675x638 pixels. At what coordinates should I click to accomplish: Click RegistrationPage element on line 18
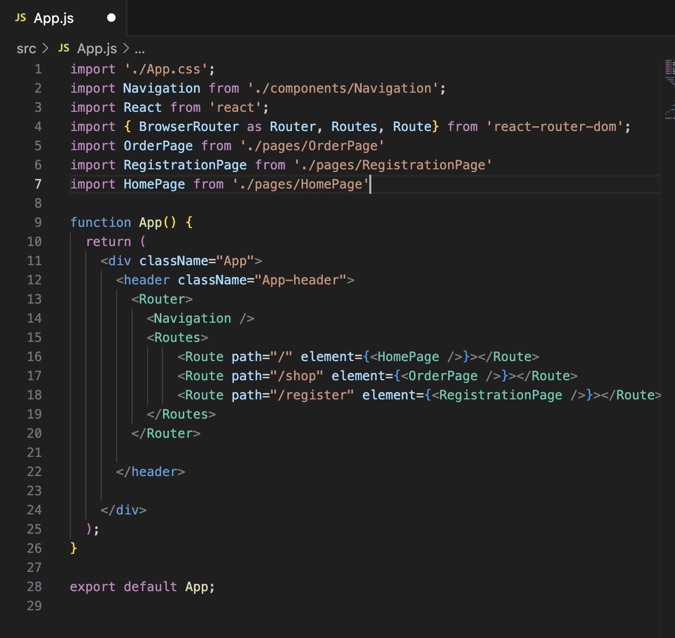499,395
